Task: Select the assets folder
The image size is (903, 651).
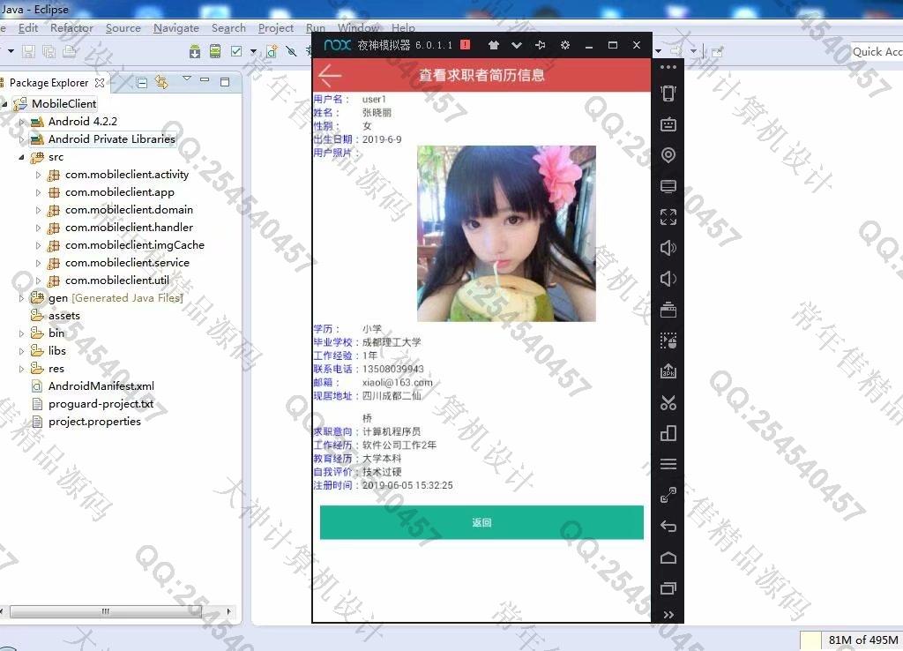Action: click(x=63, y=316)
